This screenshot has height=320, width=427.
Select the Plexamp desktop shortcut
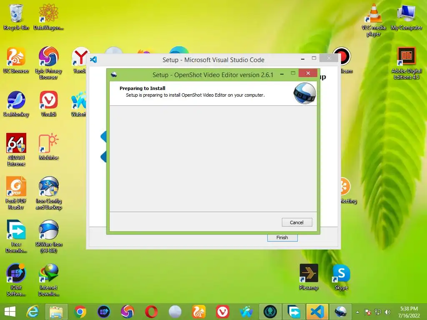click(309, 277)
